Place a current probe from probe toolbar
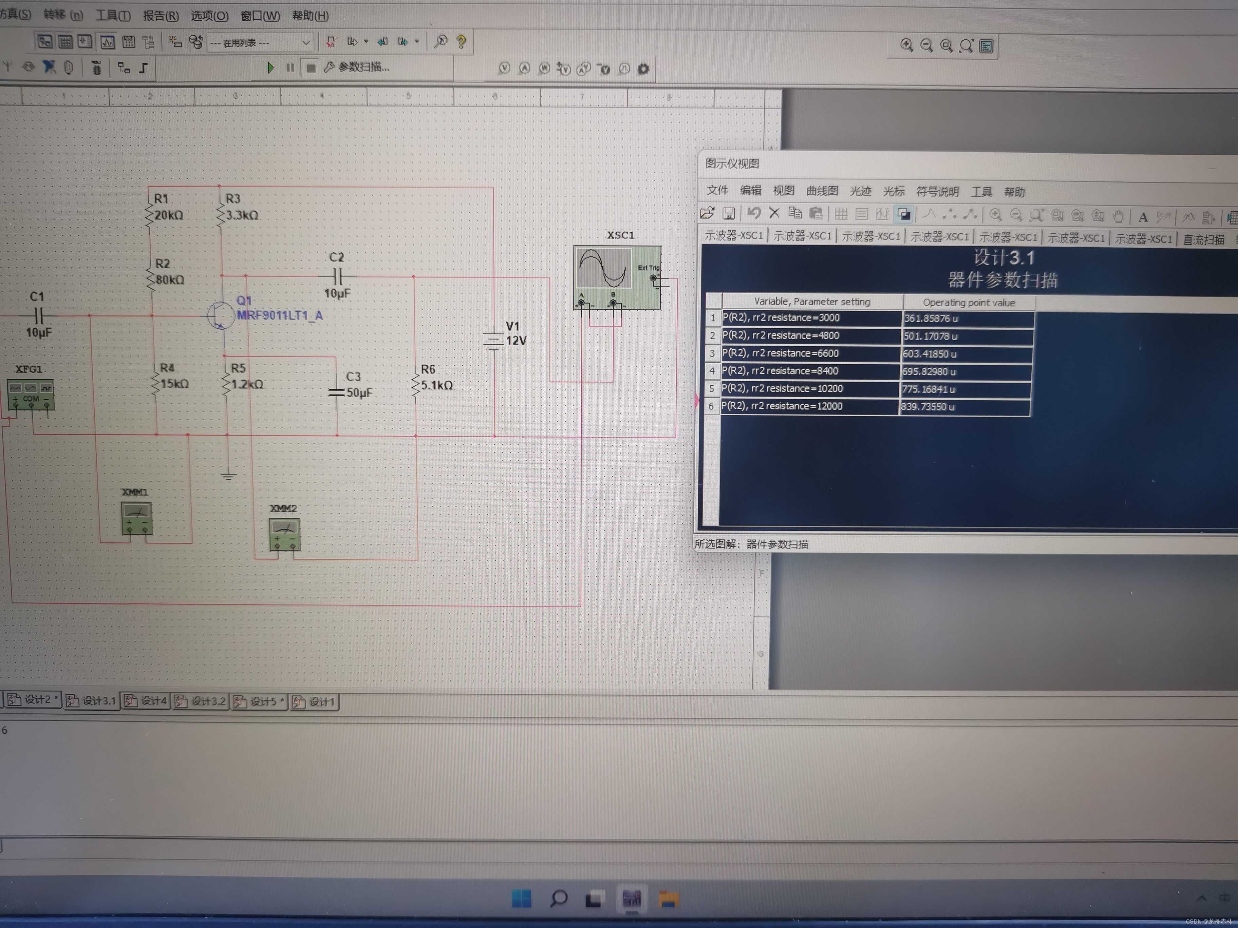Image resolution: width=1238 pixels, height=928 pixels. 524,68
